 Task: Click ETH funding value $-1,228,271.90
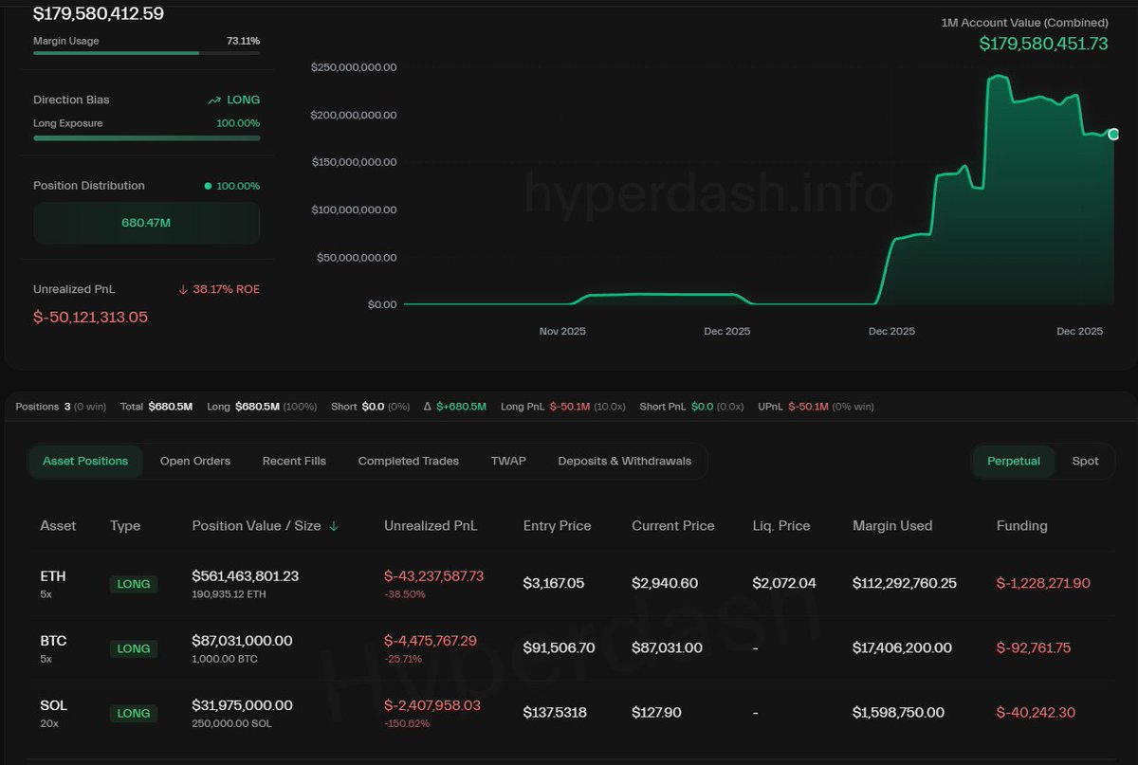[1044, 584]
